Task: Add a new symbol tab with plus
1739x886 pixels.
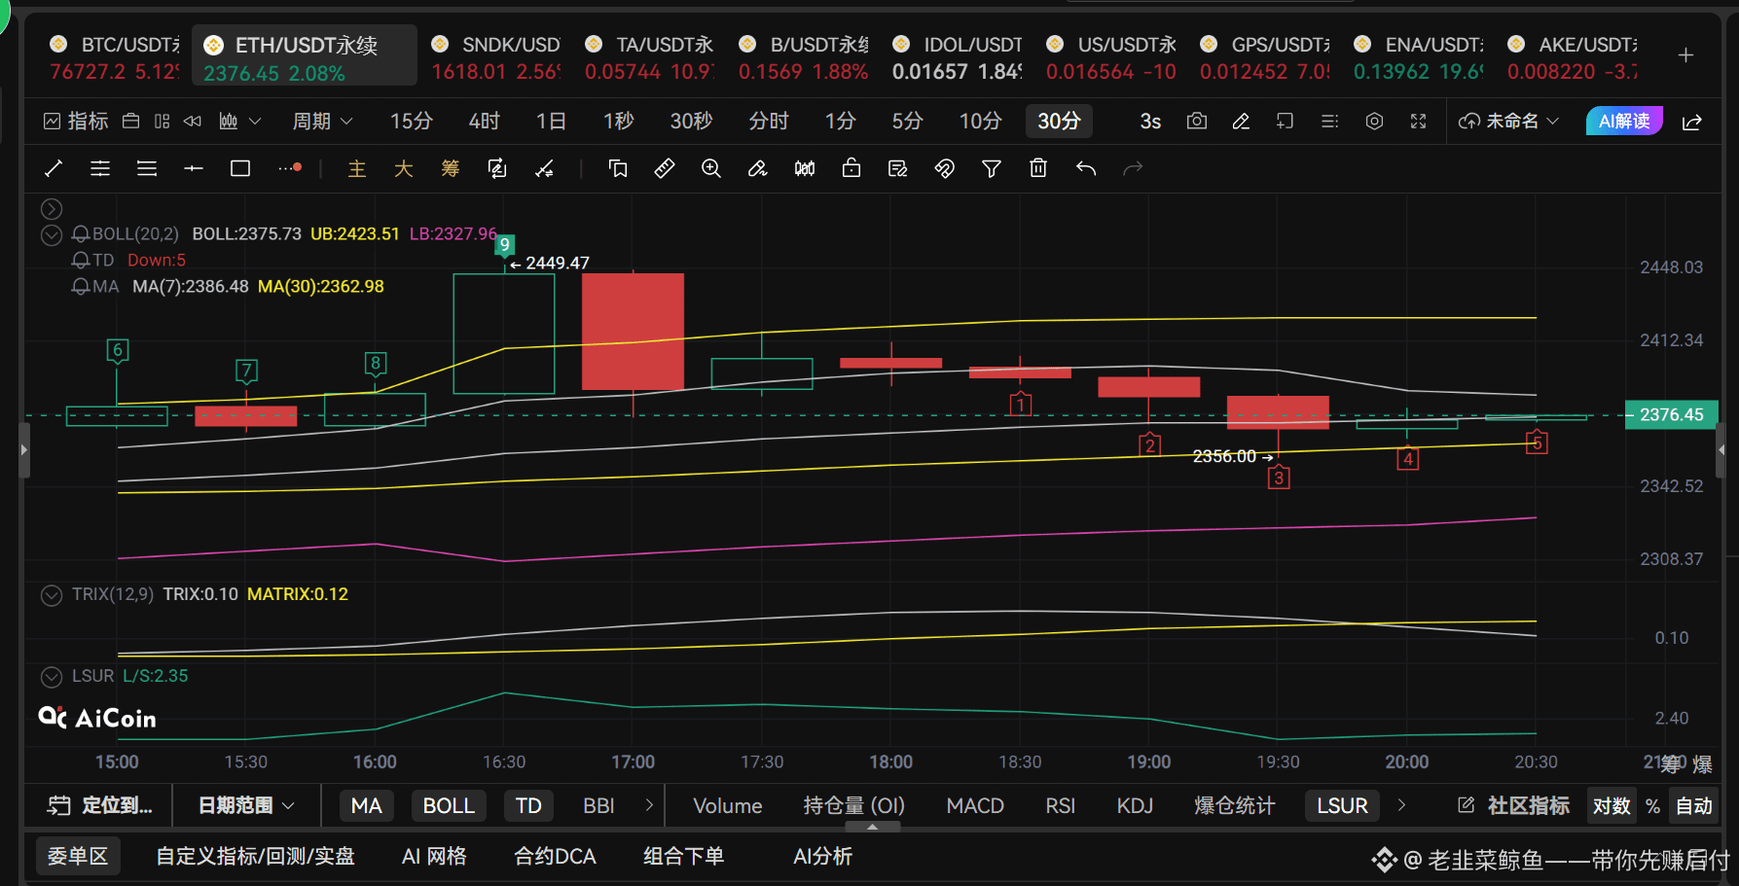Action: [x=1686, y=55]
